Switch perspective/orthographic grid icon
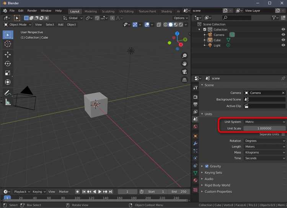The height and width of the screenshot is (208, 287). (184, 80)
